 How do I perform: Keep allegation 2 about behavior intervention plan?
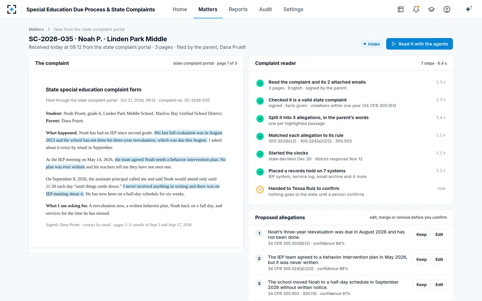421,259
